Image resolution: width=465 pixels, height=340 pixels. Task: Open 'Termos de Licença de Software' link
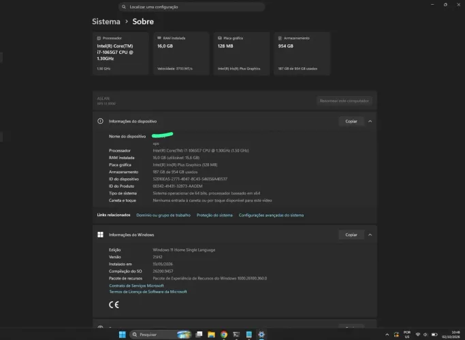tap(148, 292)
